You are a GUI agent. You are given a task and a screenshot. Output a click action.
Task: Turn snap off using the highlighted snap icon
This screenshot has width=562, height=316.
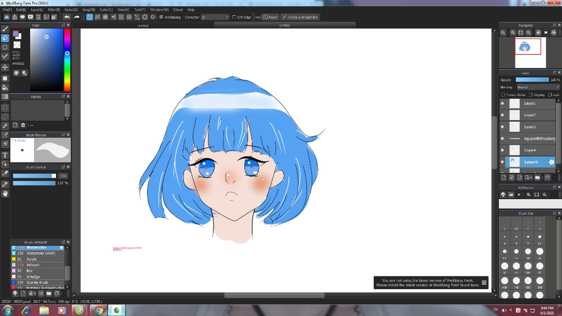[89, 17]
